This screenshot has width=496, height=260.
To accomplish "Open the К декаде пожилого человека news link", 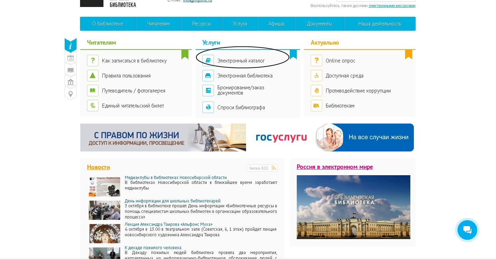I will [x=153, y=248].
